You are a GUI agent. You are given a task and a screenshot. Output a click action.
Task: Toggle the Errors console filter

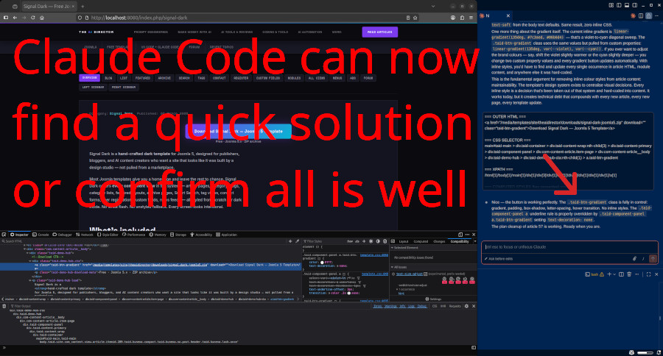click(378, 306)
